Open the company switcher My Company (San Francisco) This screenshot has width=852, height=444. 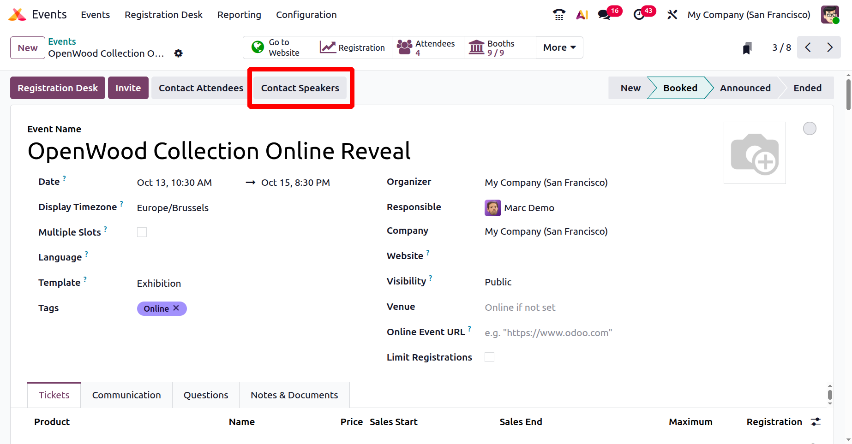tap(749, 15)
